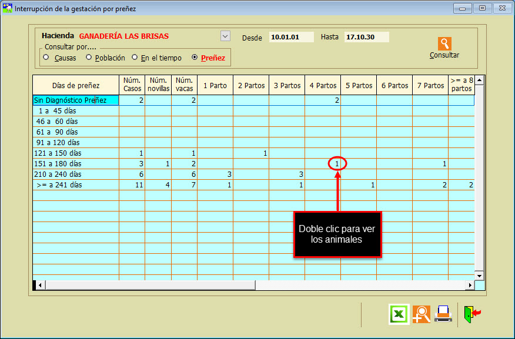Click the Hasta date field

366,37
